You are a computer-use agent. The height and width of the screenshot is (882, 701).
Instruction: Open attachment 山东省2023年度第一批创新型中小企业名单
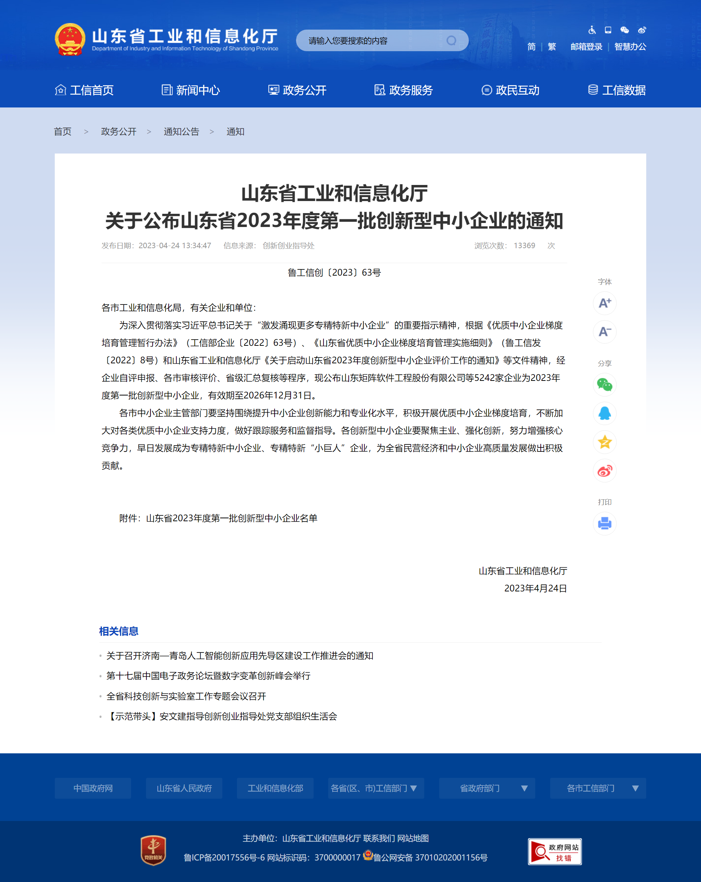click(x=233, y=518)
